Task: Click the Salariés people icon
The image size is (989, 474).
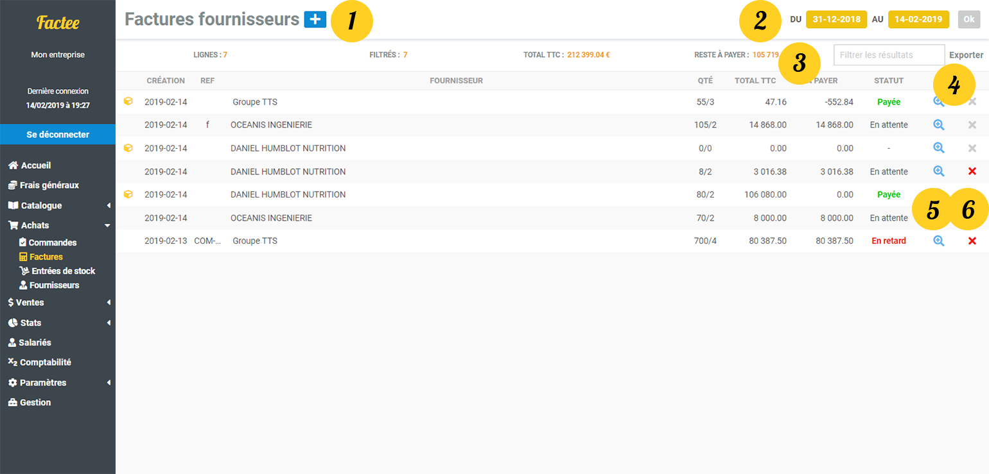Action: pos(13,342)
